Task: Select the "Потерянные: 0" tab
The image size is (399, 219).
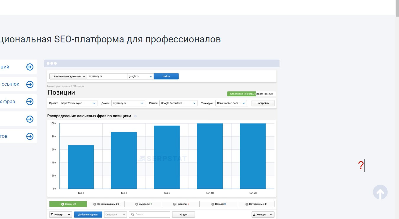Action: pyautogui.click(x=256, y=204)
